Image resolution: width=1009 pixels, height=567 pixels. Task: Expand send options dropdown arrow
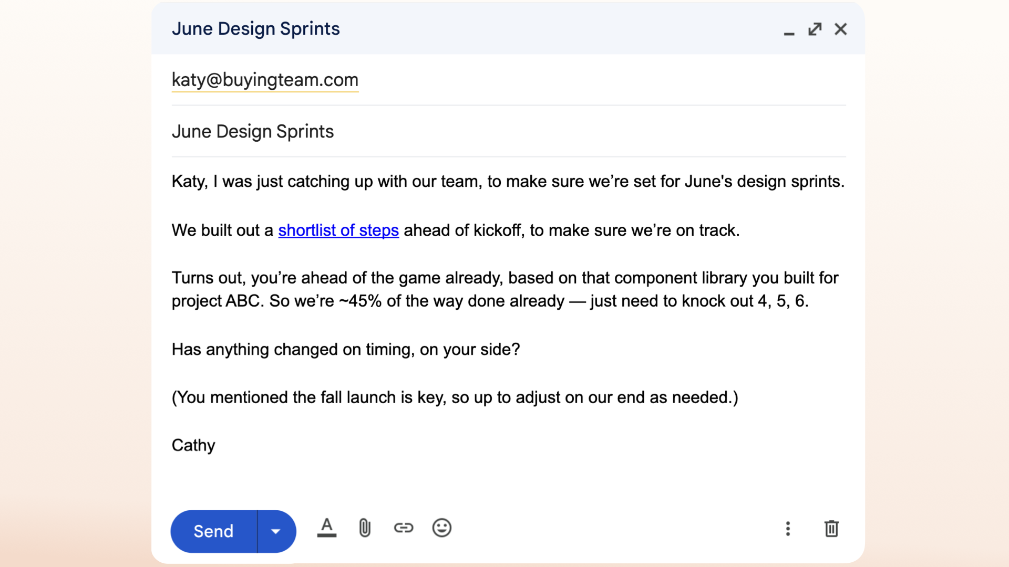click(x=276, y=531)
